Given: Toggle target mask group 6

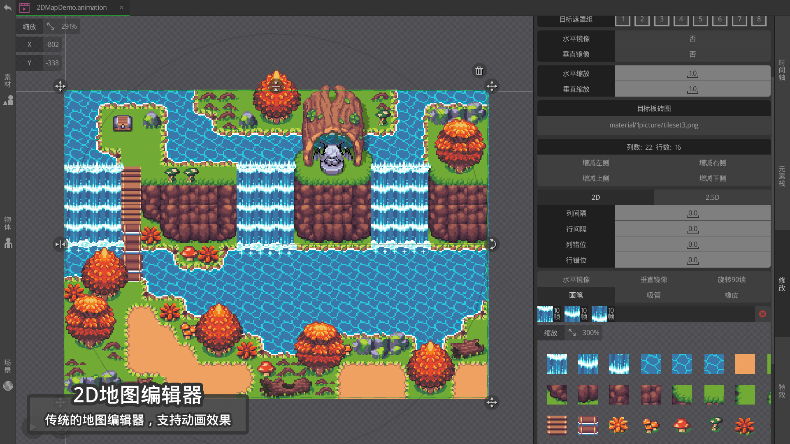Looking at the screenshot, I should click(720, 19).
